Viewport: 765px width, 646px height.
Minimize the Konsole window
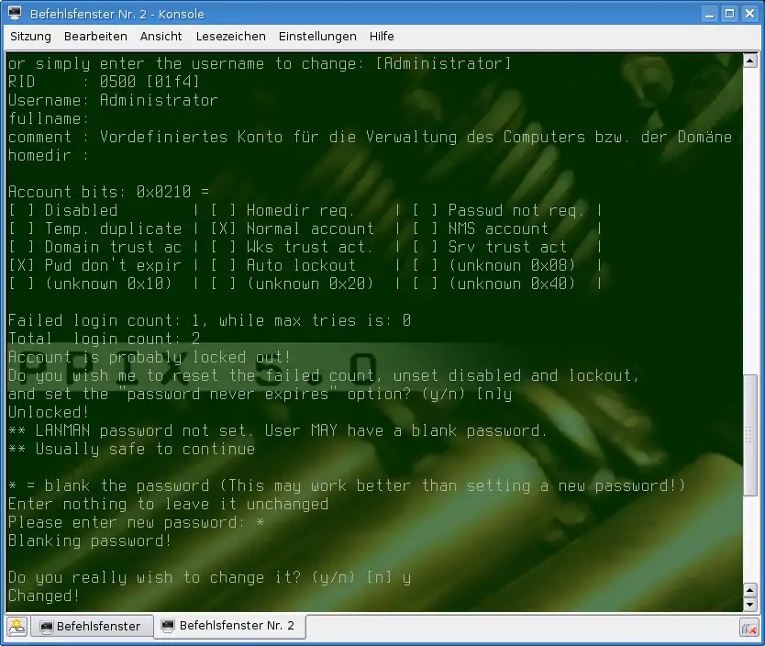[x=710, y=14]
